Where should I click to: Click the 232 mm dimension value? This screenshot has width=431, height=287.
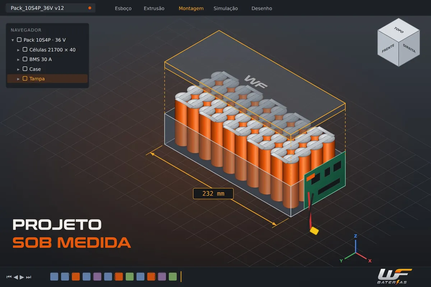[x=213, y=194]
